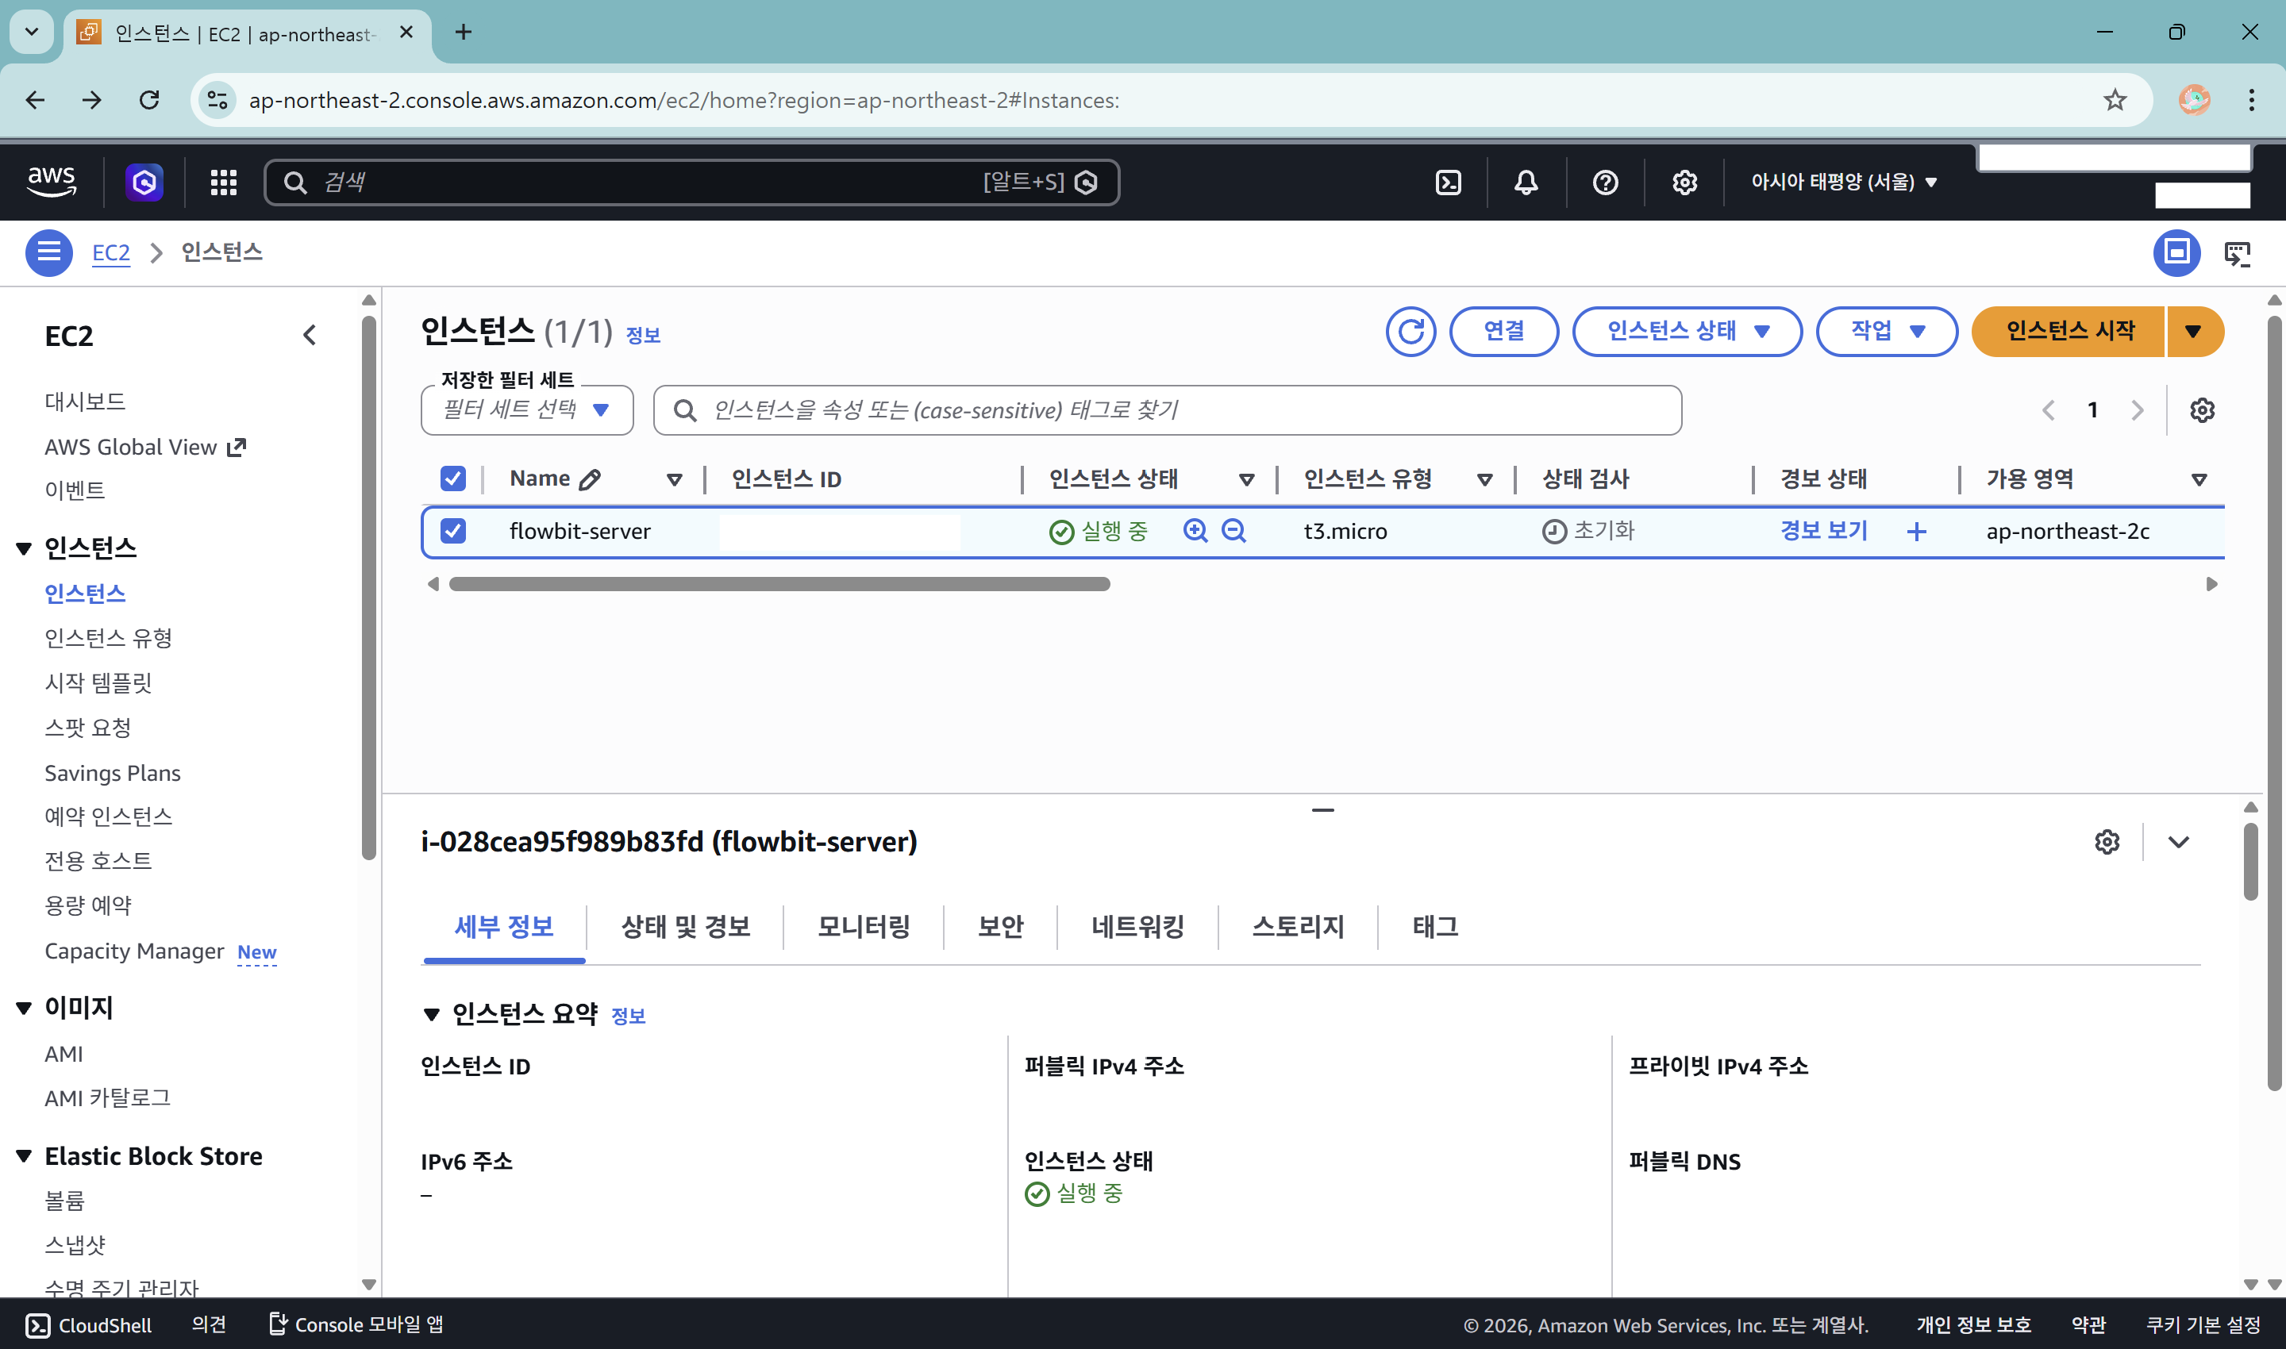This screenshot has width=2286, height=1349.
Task: Open CloudShell from the footer bar
Action: coord(89,1324)
